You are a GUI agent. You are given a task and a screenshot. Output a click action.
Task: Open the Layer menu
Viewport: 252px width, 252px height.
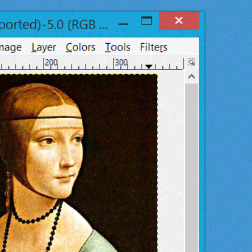tap(44, 47)
